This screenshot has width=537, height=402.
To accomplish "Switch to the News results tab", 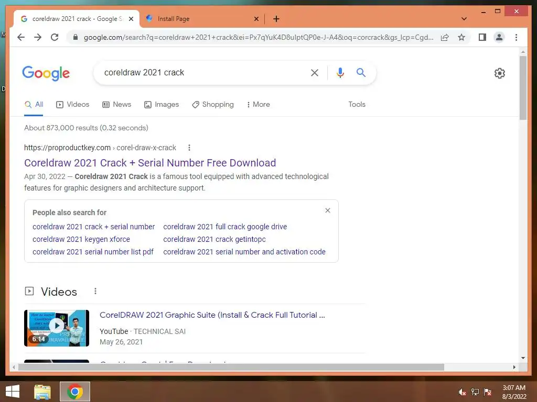I will point(117,104).
